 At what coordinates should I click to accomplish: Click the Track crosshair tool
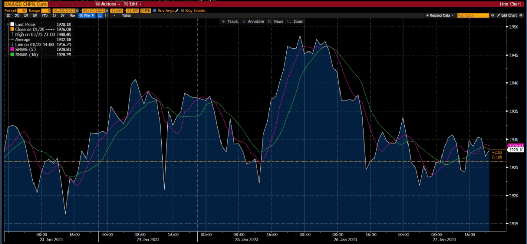click(230, 21)
